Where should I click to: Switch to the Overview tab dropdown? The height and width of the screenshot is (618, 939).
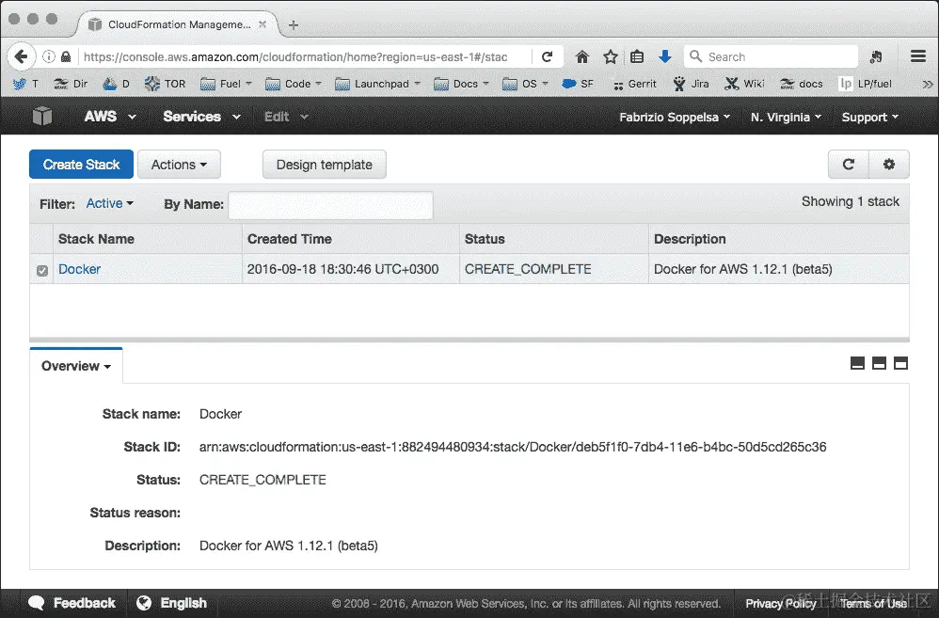point(75,366)
